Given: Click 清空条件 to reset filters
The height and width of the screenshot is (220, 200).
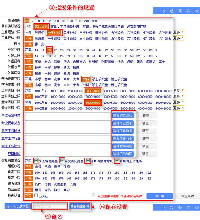Looking at the screenshot, I should [x=187, y=196].
